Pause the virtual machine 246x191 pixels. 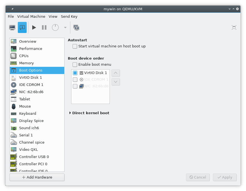(44, 27)
